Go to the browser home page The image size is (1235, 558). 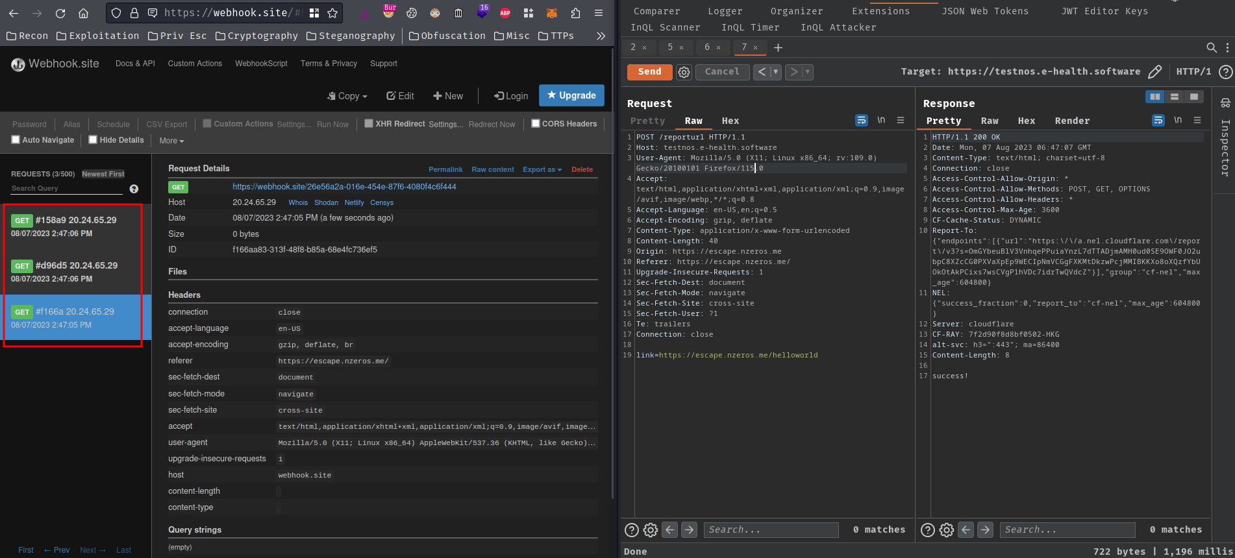[x=83, y=13]
